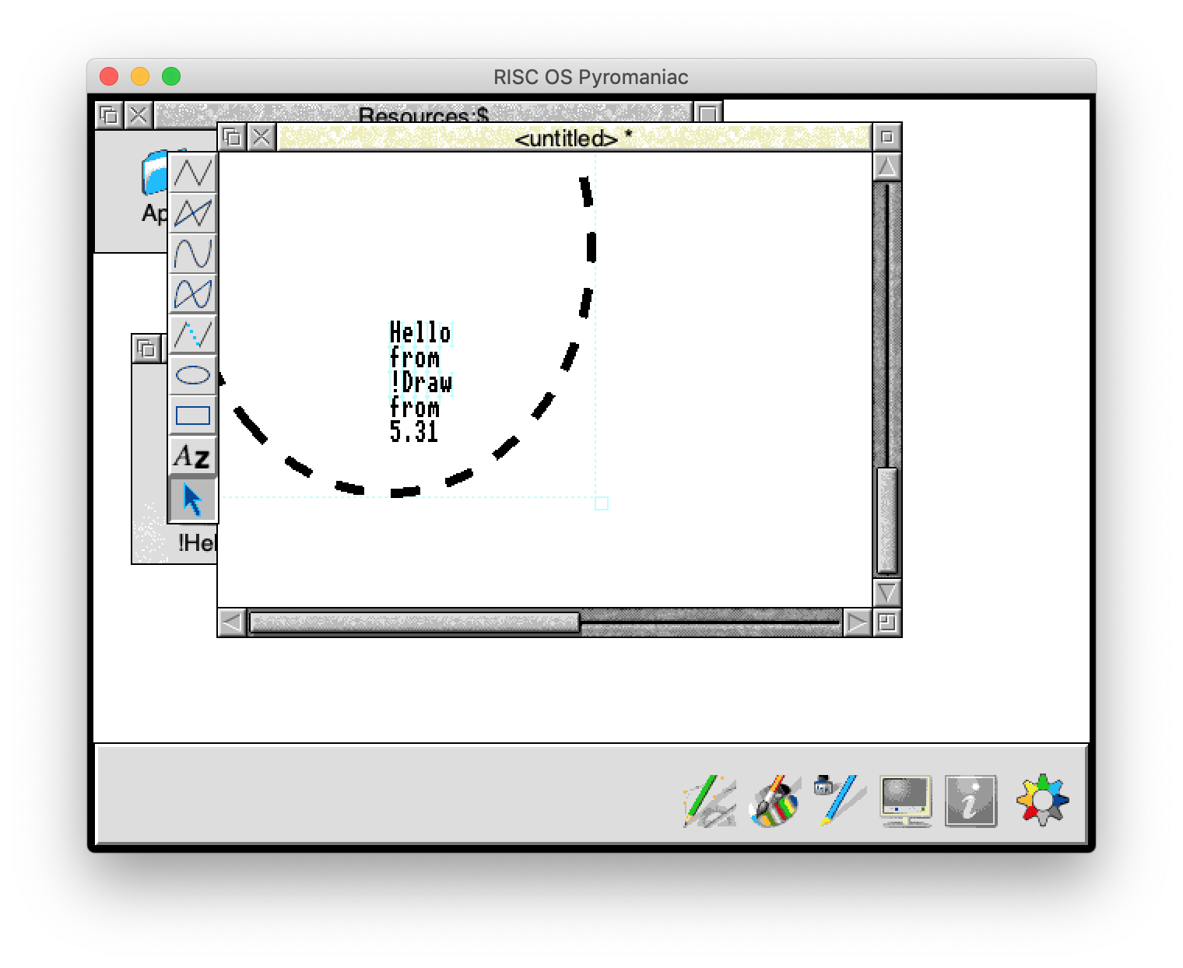Select the Rectangle tool
The height and width of the screenshot is (968, 1183).
(x=193, y=416)
